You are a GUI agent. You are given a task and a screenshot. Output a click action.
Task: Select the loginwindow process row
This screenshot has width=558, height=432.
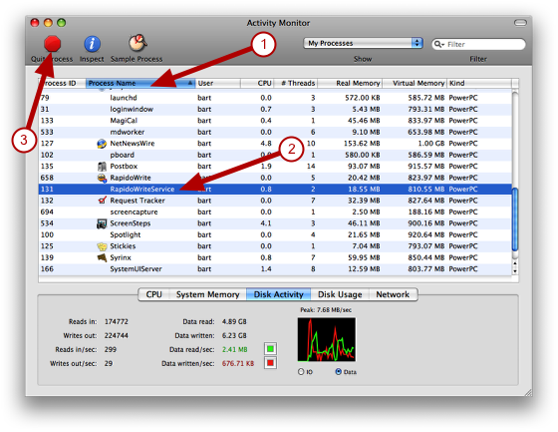275,110
